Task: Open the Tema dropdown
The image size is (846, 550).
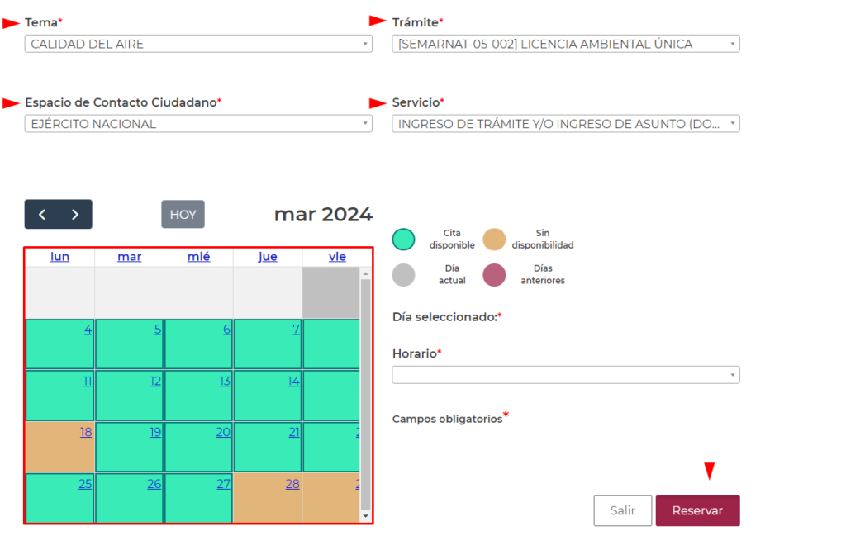Action: 198,45
